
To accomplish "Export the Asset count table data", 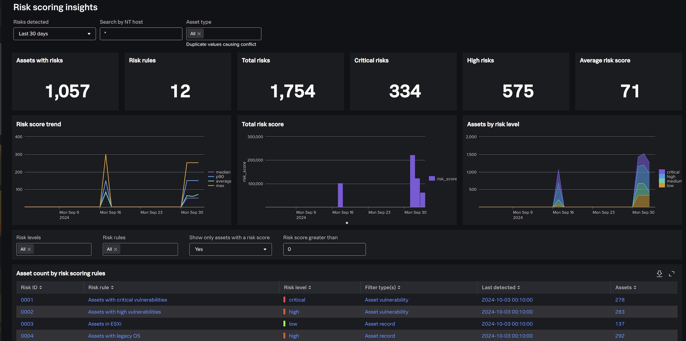I will (659, 273).
